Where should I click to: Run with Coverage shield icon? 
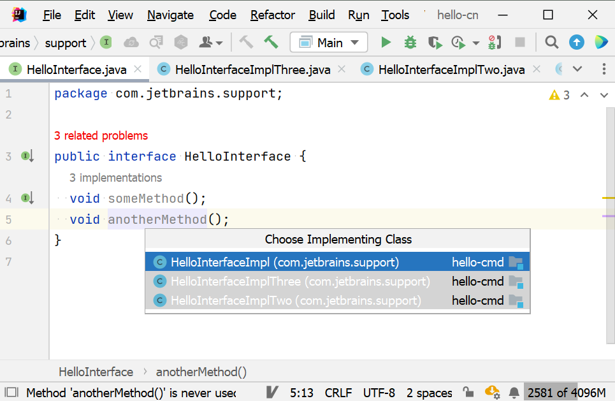pos(435,42)
